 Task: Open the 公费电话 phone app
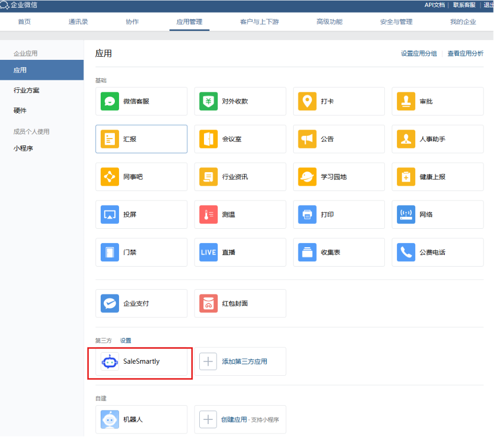[x=437, y=252]
